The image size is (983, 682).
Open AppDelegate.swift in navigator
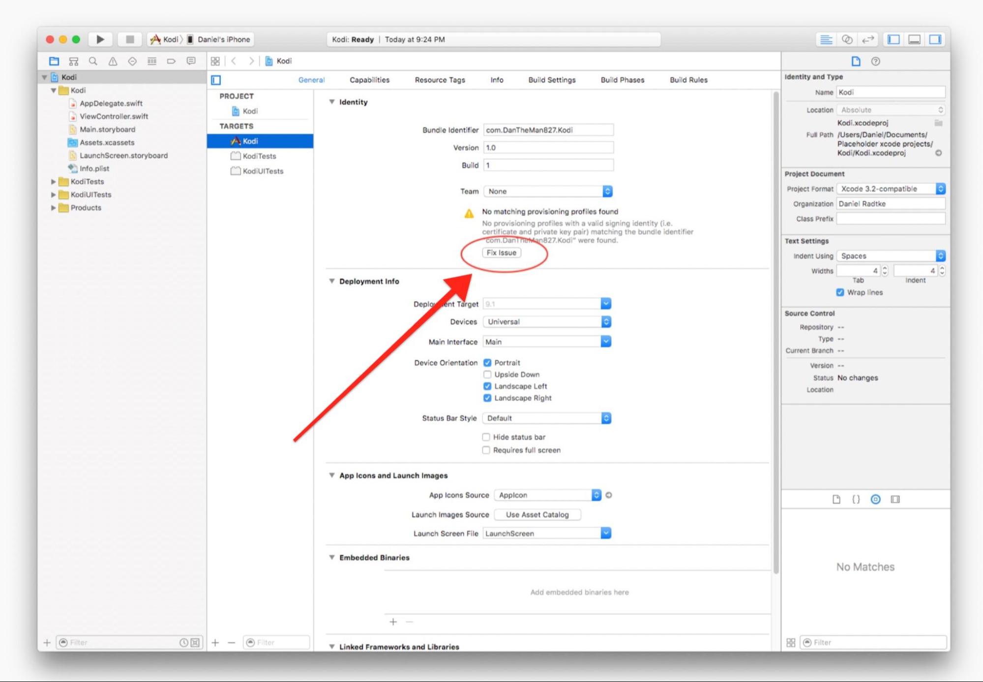pyautogui.click(x=111, y=103)
